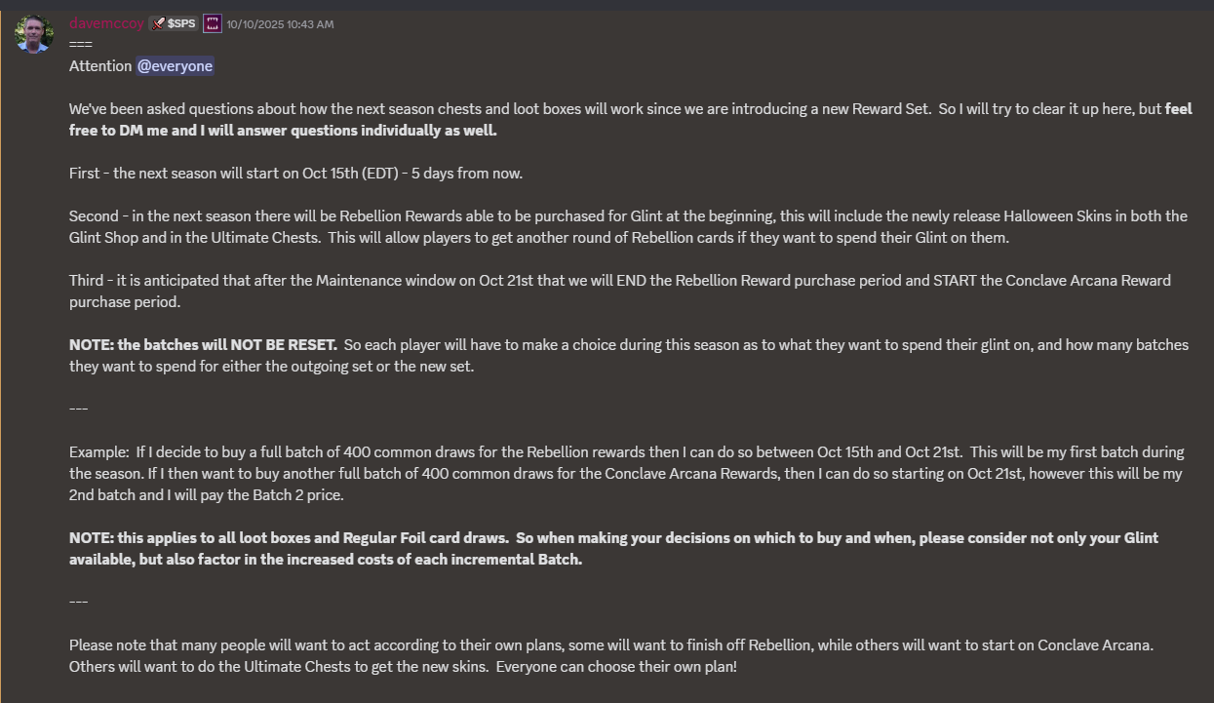
Task: Click the first "---" separator line
Action: pos(79,408)
